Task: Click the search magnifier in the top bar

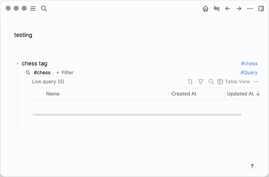Action: 44,9
